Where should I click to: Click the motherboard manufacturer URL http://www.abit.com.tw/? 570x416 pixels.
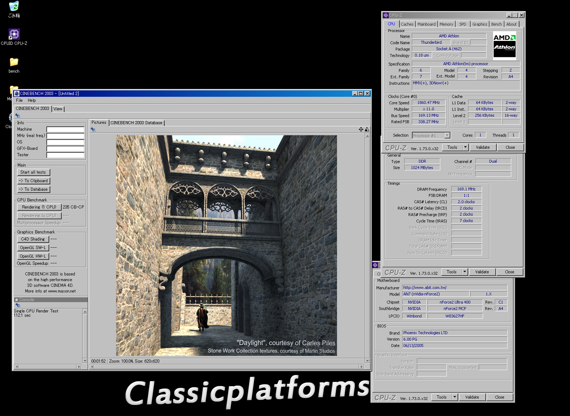425,288
